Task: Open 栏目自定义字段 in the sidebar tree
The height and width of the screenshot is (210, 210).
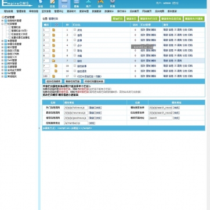Action: pos(19,34)
